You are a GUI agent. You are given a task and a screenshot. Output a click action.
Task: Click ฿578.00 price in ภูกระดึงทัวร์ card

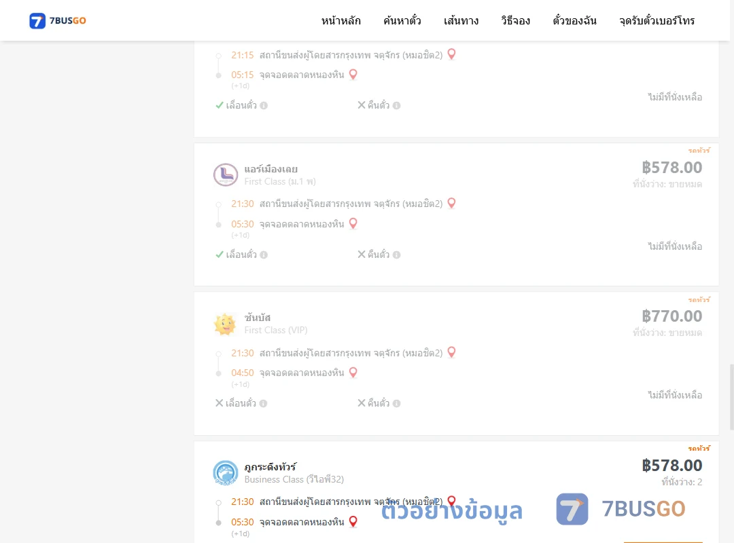point(671,466)
